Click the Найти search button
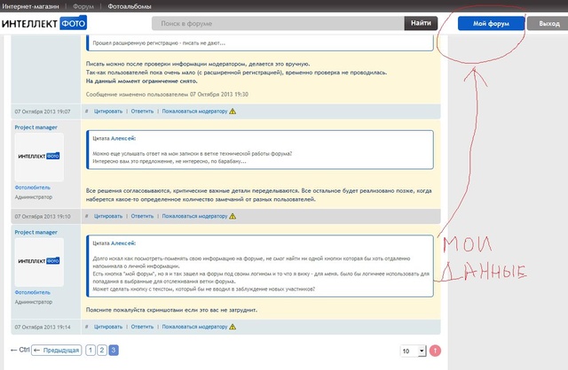 (x=421, y=23)
